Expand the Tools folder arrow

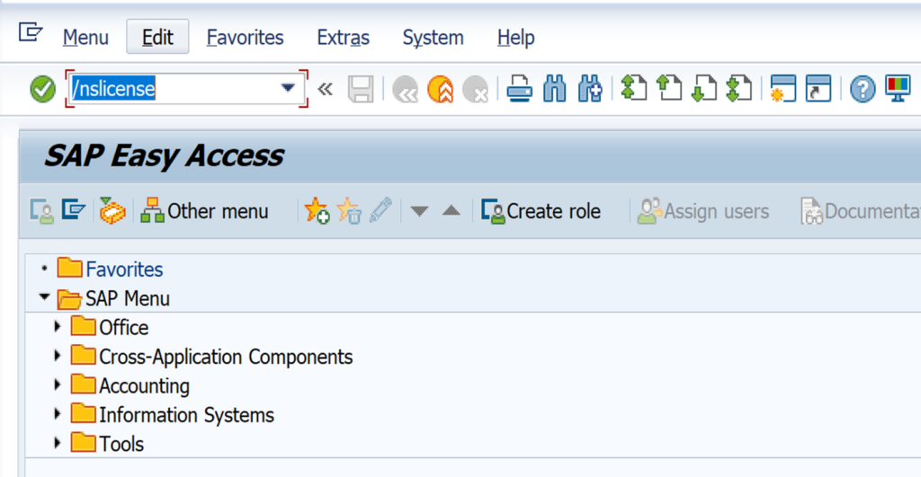tap(57, 443)
